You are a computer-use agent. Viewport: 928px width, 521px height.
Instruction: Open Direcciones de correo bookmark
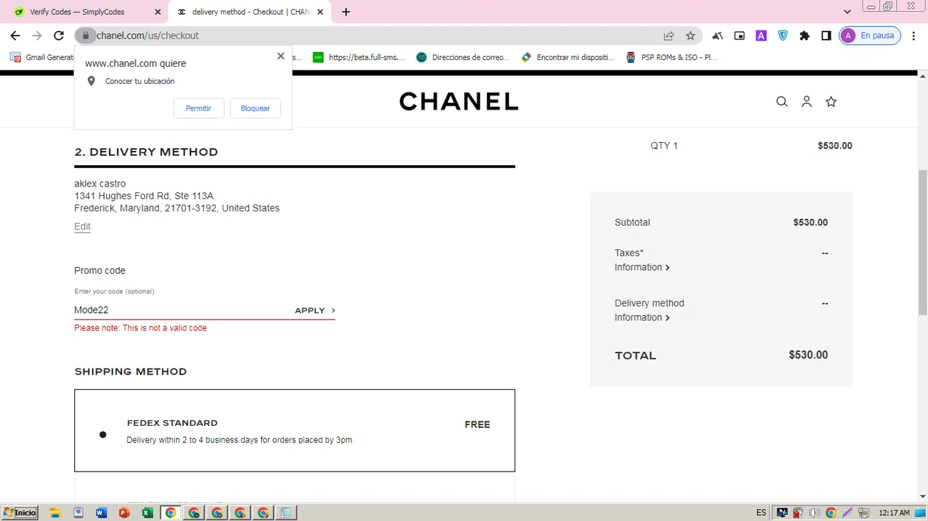click(463, 57)
